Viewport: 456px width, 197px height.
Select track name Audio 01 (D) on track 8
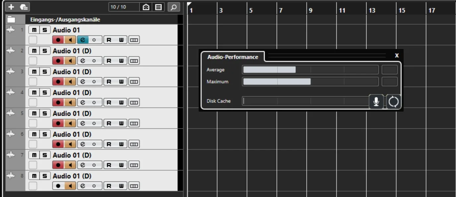(x=72, y=176)
